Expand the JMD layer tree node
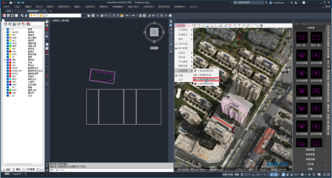 [x=5, y=60]
